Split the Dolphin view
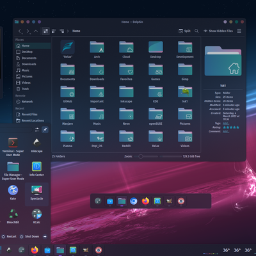 pyautogui.click(x=184, y=31)
